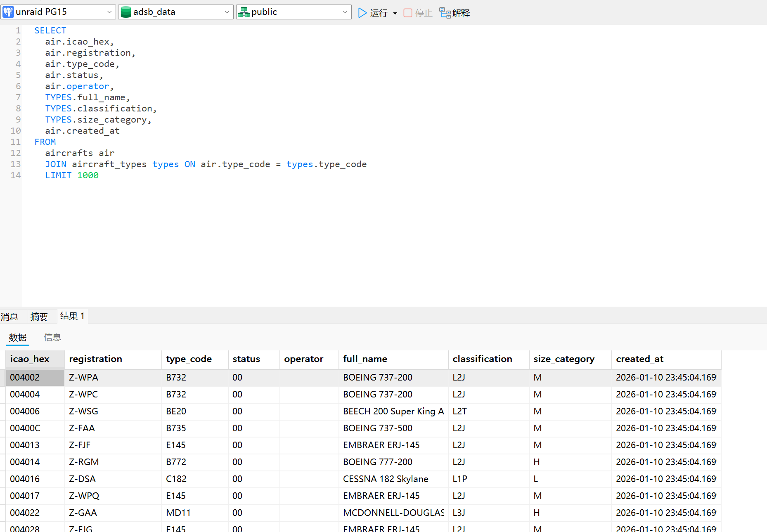Click type_code cell BE20
Viewport: 767px width, 532px height.
(x=195, y=411)
